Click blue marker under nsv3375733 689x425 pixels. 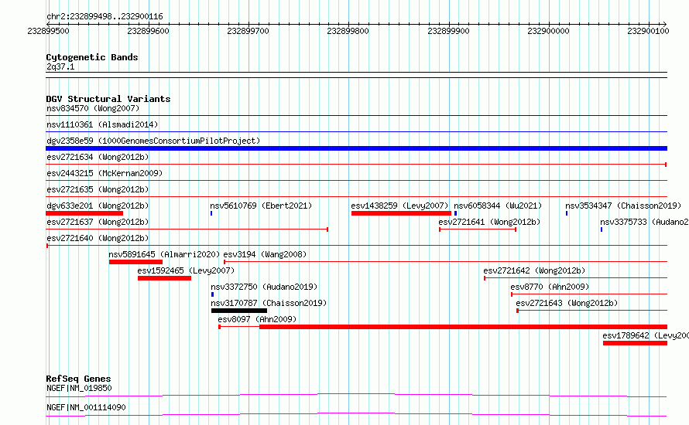(x=602, y=229)
